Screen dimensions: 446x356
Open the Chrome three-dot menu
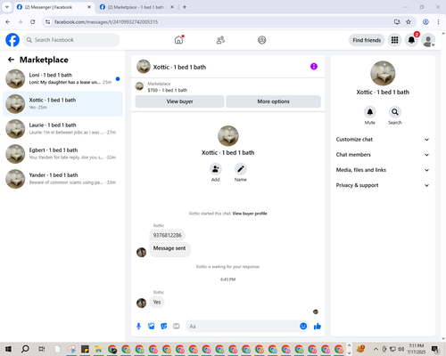point(438,22)
